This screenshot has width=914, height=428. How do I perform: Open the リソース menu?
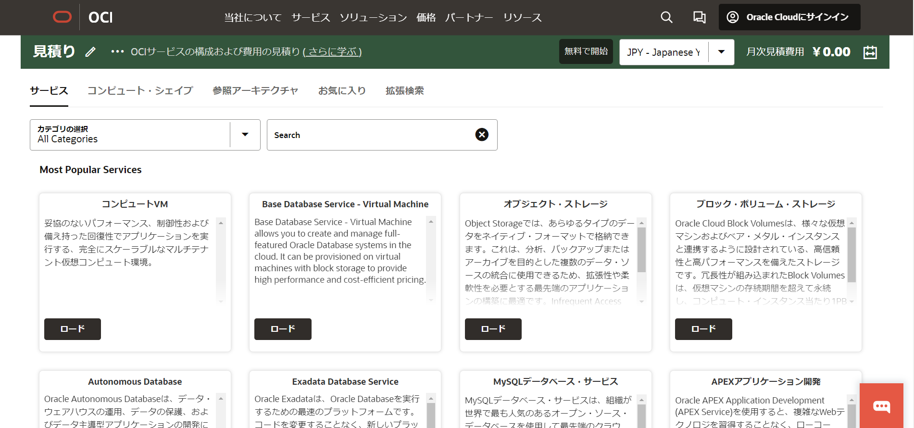(523, 18)
